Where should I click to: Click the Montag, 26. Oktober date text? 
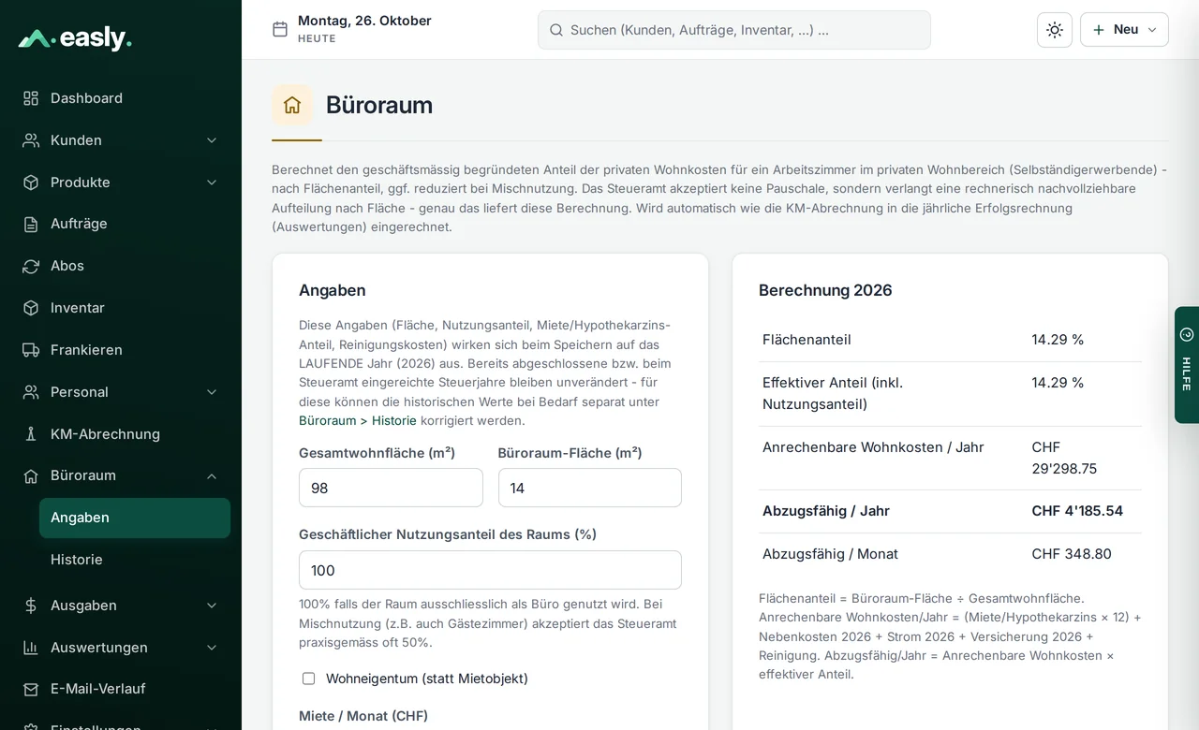364,21
